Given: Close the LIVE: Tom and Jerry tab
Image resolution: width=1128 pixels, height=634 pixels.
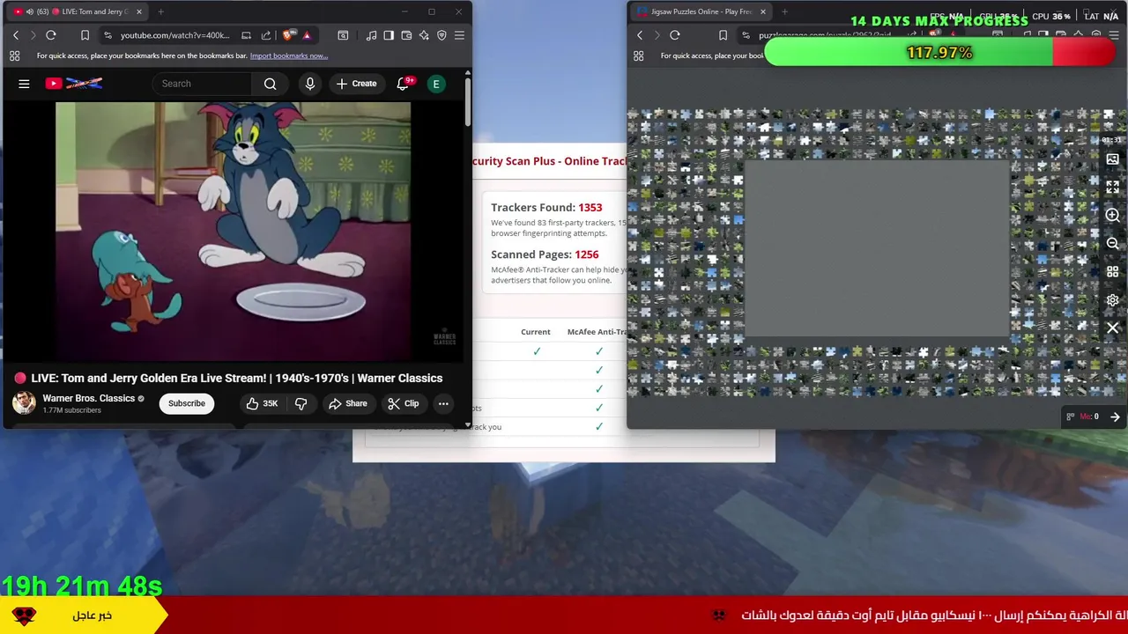Looking at the screenshot, I should pyautogui.click(x=138, y=11).
